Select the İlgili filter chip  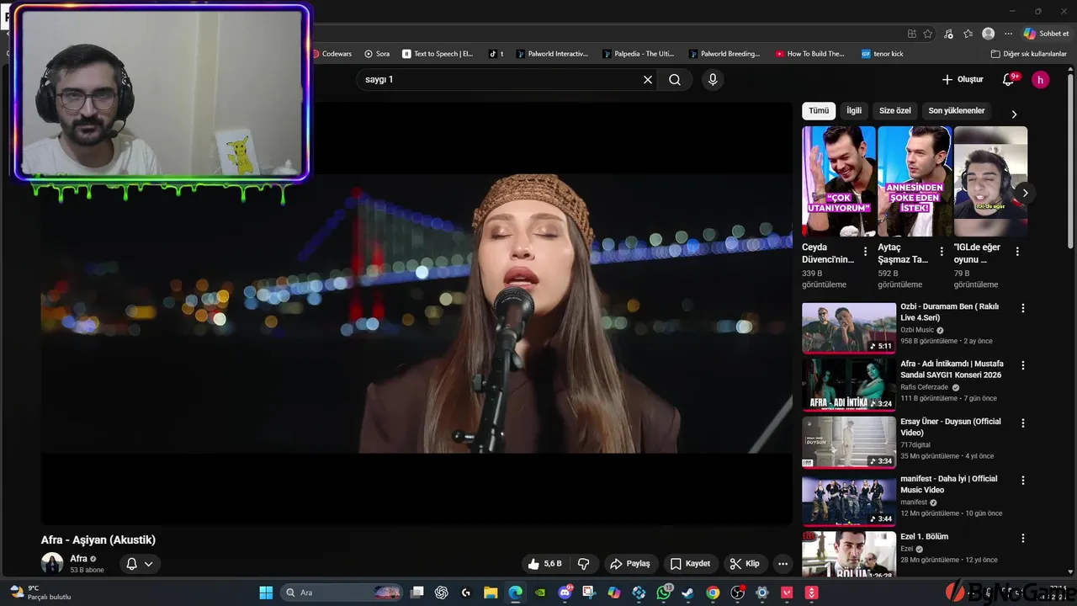(854, 111)
